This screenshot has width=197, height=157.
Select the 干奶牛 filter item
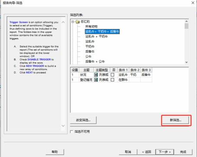pyautogui.click(x=90, y=47)
